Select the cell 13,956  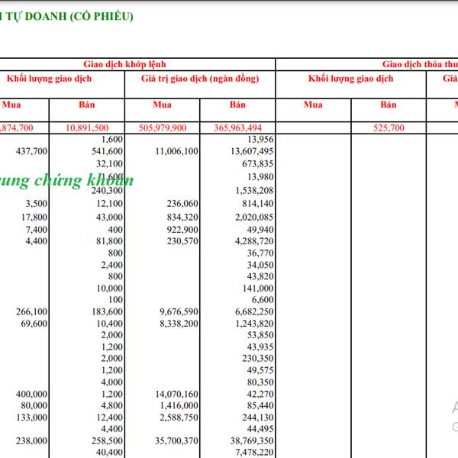coord(260,140)
